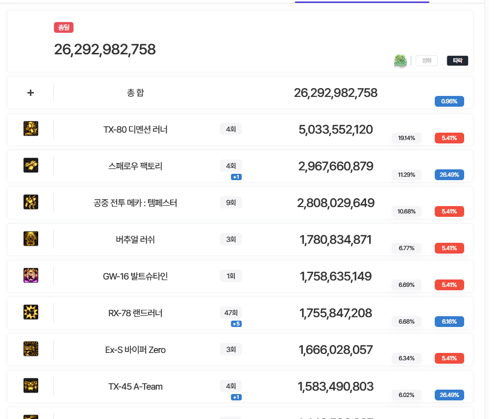Image resolution: width=497 pixels, height=419 pixels.
Task: Click the GW-16 발트슈타인 skill icon
Action: click(31, 276)
